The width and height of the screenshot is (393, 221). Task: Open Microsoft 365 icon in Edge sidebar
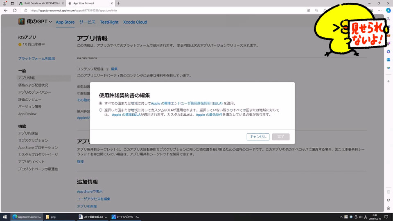(388, 52)
